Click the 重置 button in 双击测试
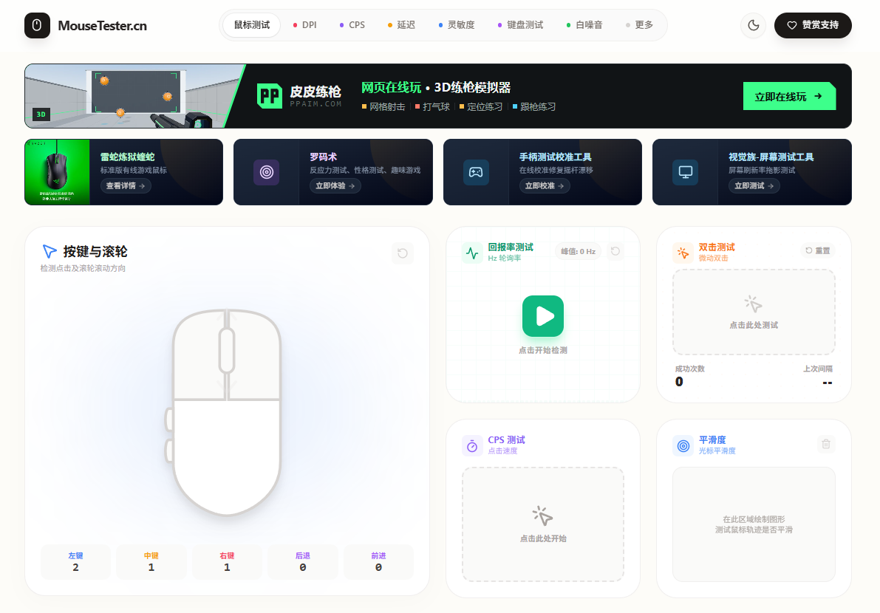The height and width of the screenshot is (613, 880). tap(818, 250)
